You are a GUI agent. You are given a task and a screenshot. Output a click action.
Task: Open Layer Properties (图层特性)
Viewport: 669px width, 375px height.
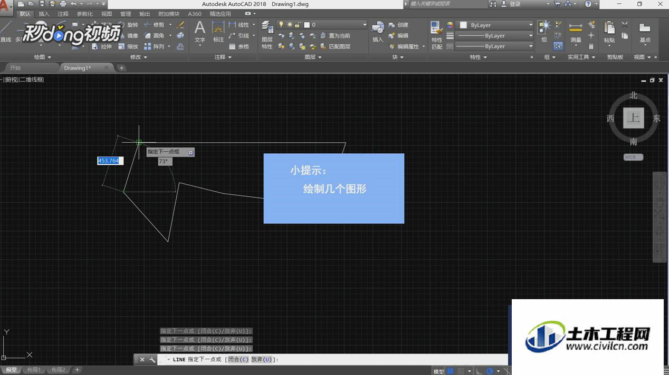pos(267,35)
